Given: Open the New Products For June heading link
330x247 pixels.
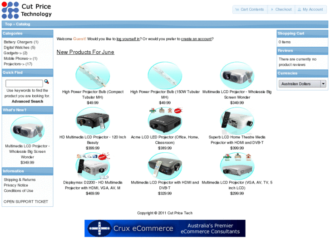Looking at the screenshot, I should tap(85, 52).
